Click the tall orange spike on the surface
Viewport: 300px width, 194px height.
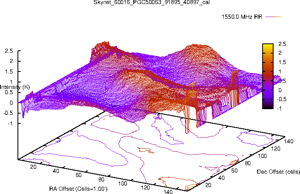tap(191, 107)
